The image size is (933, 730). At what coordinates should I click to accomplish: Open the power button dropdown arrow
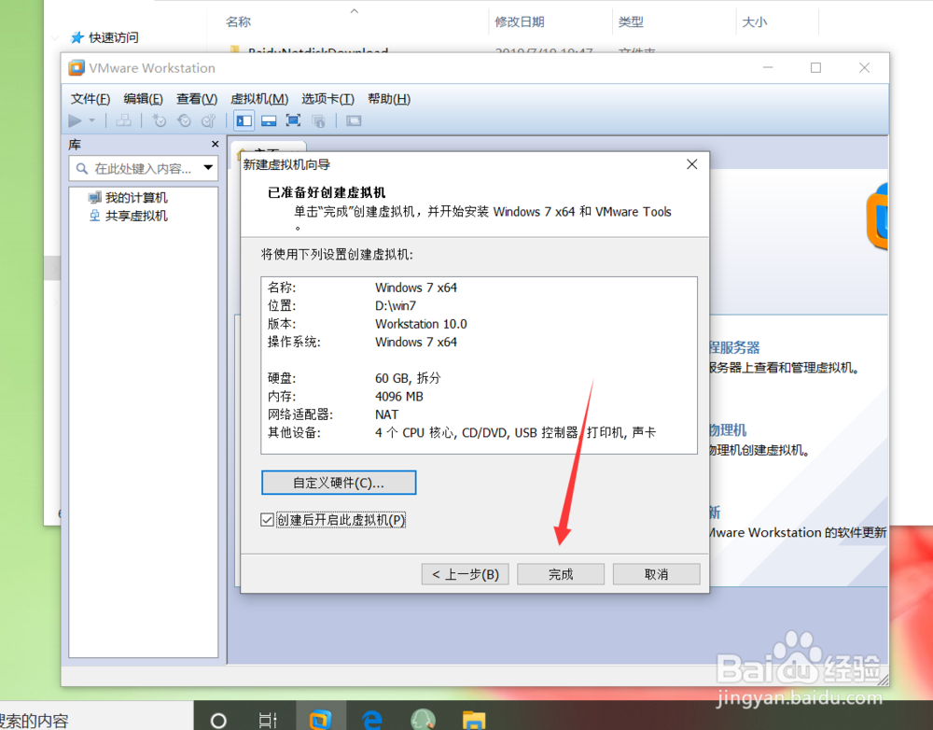(x=91, y=120)
